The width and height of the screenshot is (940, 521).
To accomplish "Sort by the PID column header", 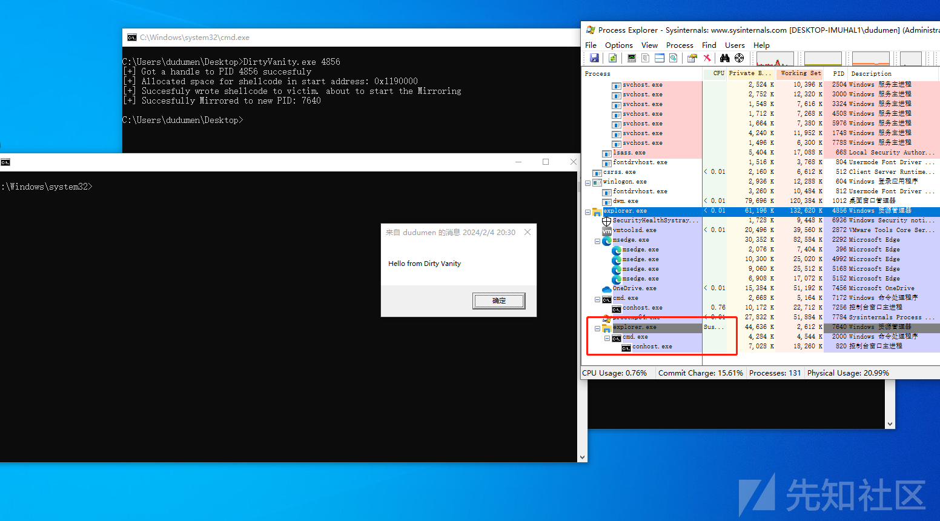I will [x=836, y=73].
